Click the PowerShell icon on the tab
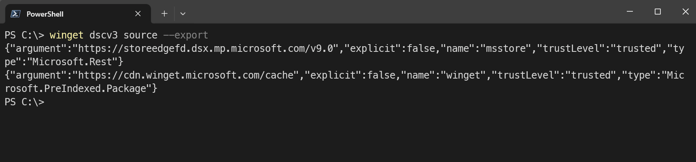 [15, 14]
